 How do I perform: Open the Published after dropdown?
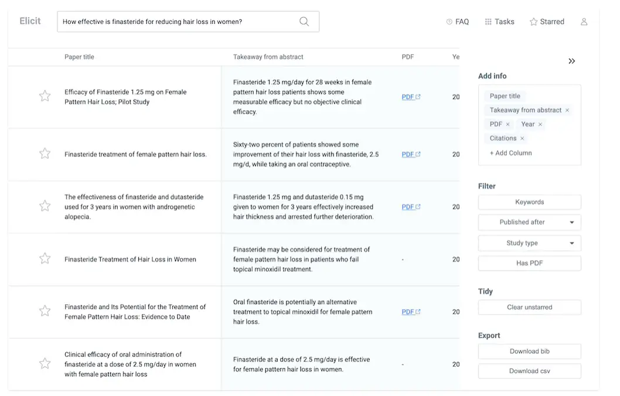point(529,222)
